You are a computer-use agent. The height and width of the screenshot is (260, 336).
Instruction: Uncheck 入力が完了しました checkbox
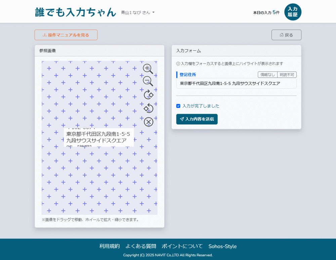178,106
